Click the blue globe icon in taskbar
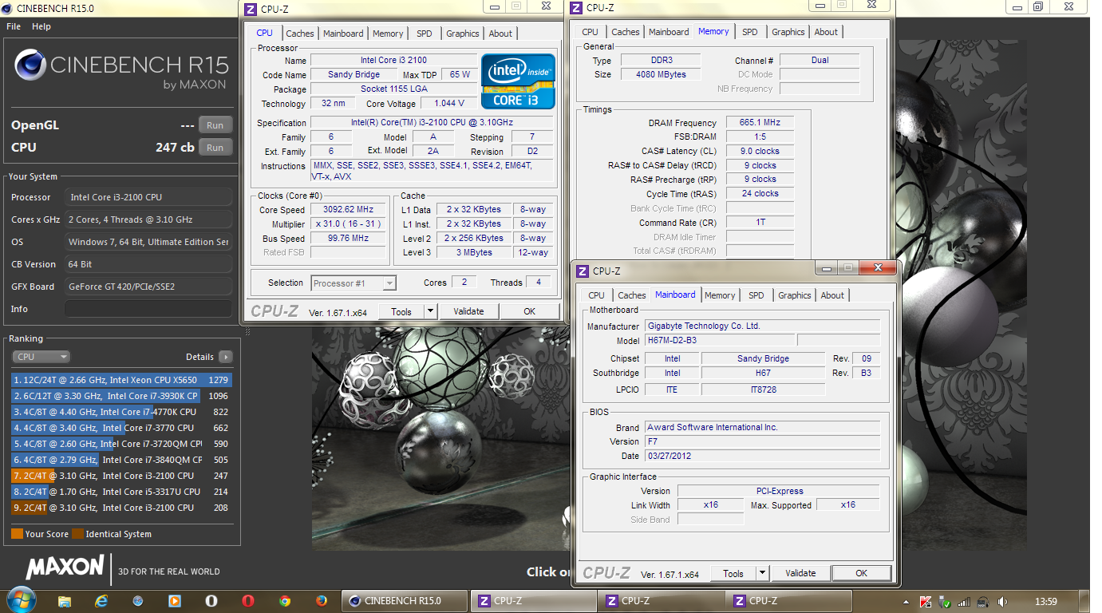1102x613 pixels. coord(138,600)
